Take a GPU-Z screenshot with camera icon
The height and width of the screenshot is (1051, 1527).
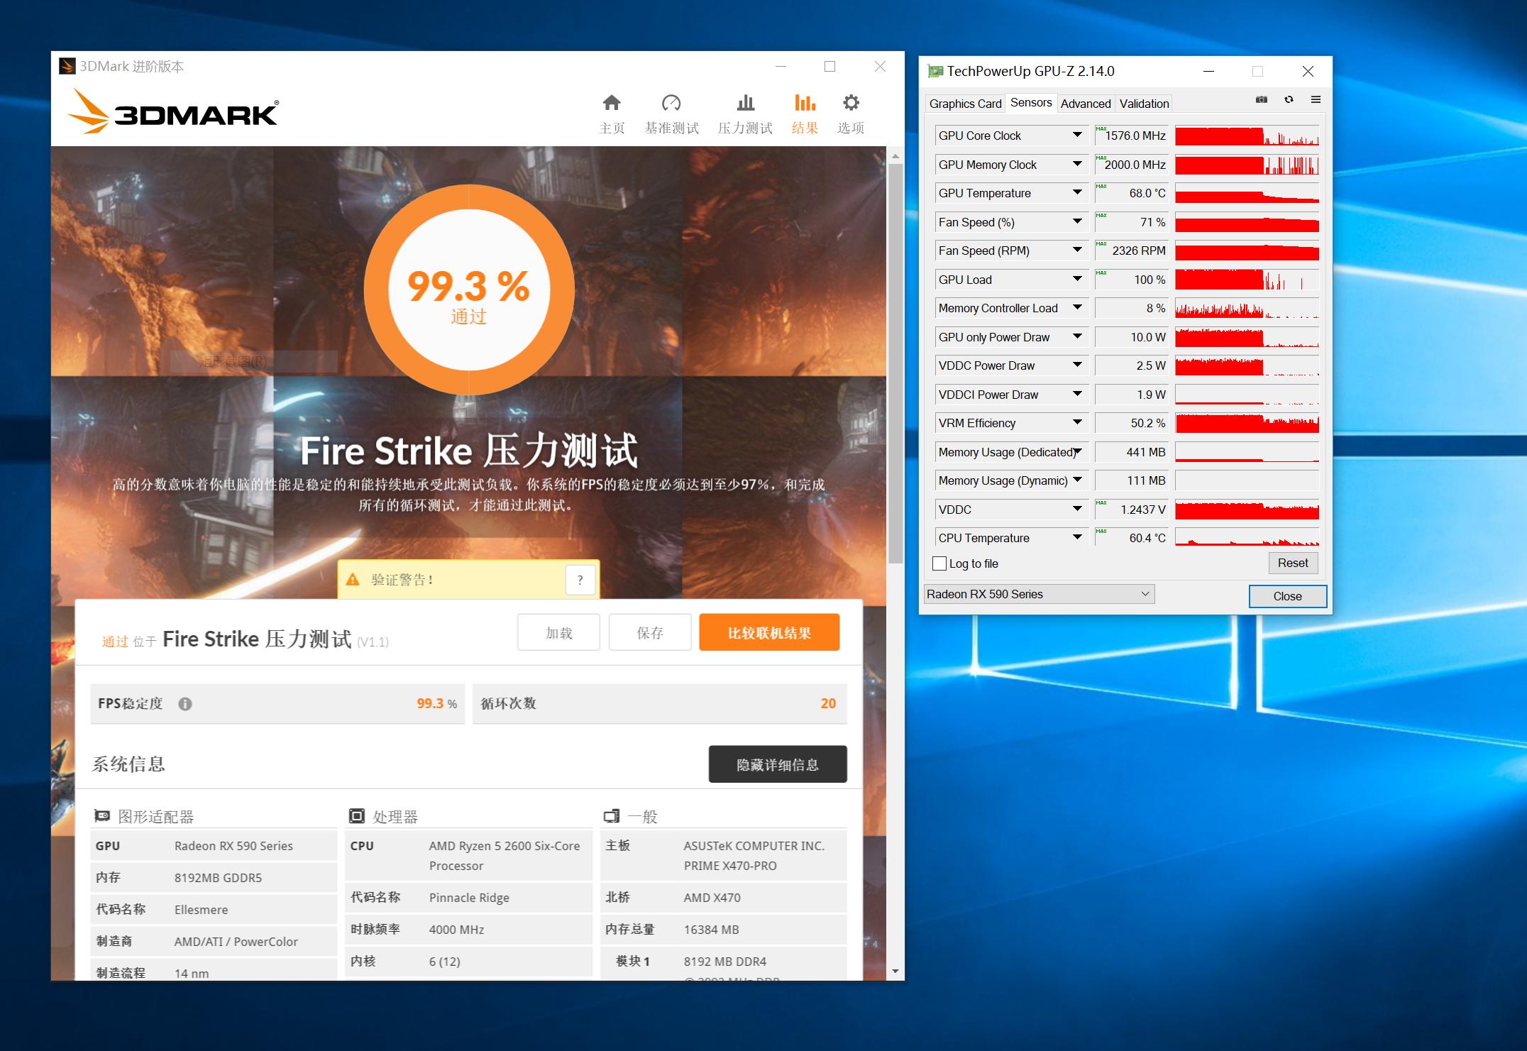[x=1262, y=100]
